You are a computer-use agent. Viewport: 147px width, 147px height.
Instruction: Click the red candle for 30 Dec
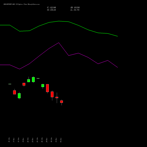(52, 94)
